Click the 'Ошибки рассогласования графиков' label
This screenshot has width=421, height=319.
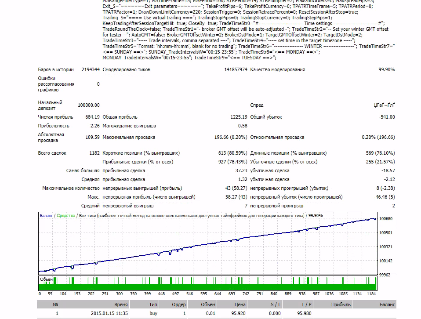click(x=56, y=84)
